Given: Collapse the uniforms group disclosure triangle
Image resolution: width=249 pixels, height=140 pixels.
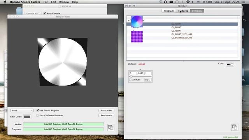Looking at the screenshot, I should click(x=129, y=21).
